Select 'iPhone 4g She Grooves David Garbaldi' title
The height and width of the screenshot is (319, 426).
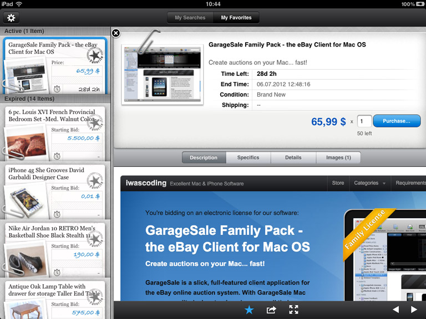point(46,173)
